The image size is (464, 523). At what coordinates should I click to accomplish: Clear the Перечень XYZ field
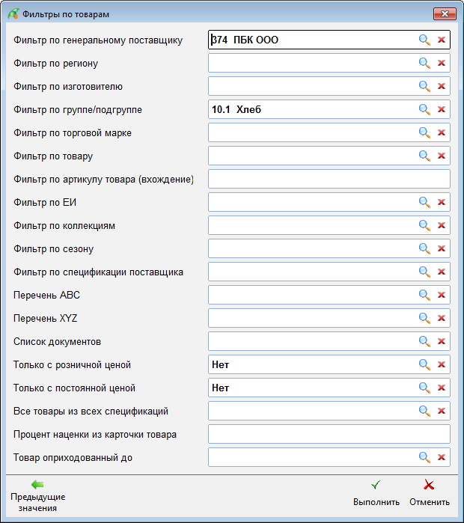(x=441, y=318)
